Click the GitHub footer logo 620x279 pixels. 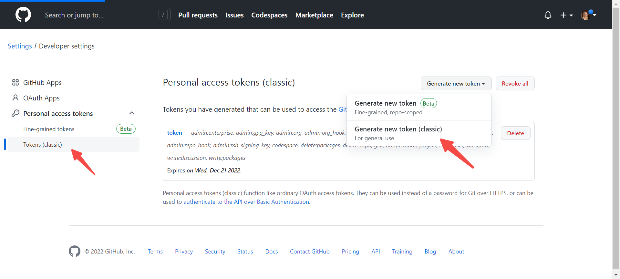point(75,251)
